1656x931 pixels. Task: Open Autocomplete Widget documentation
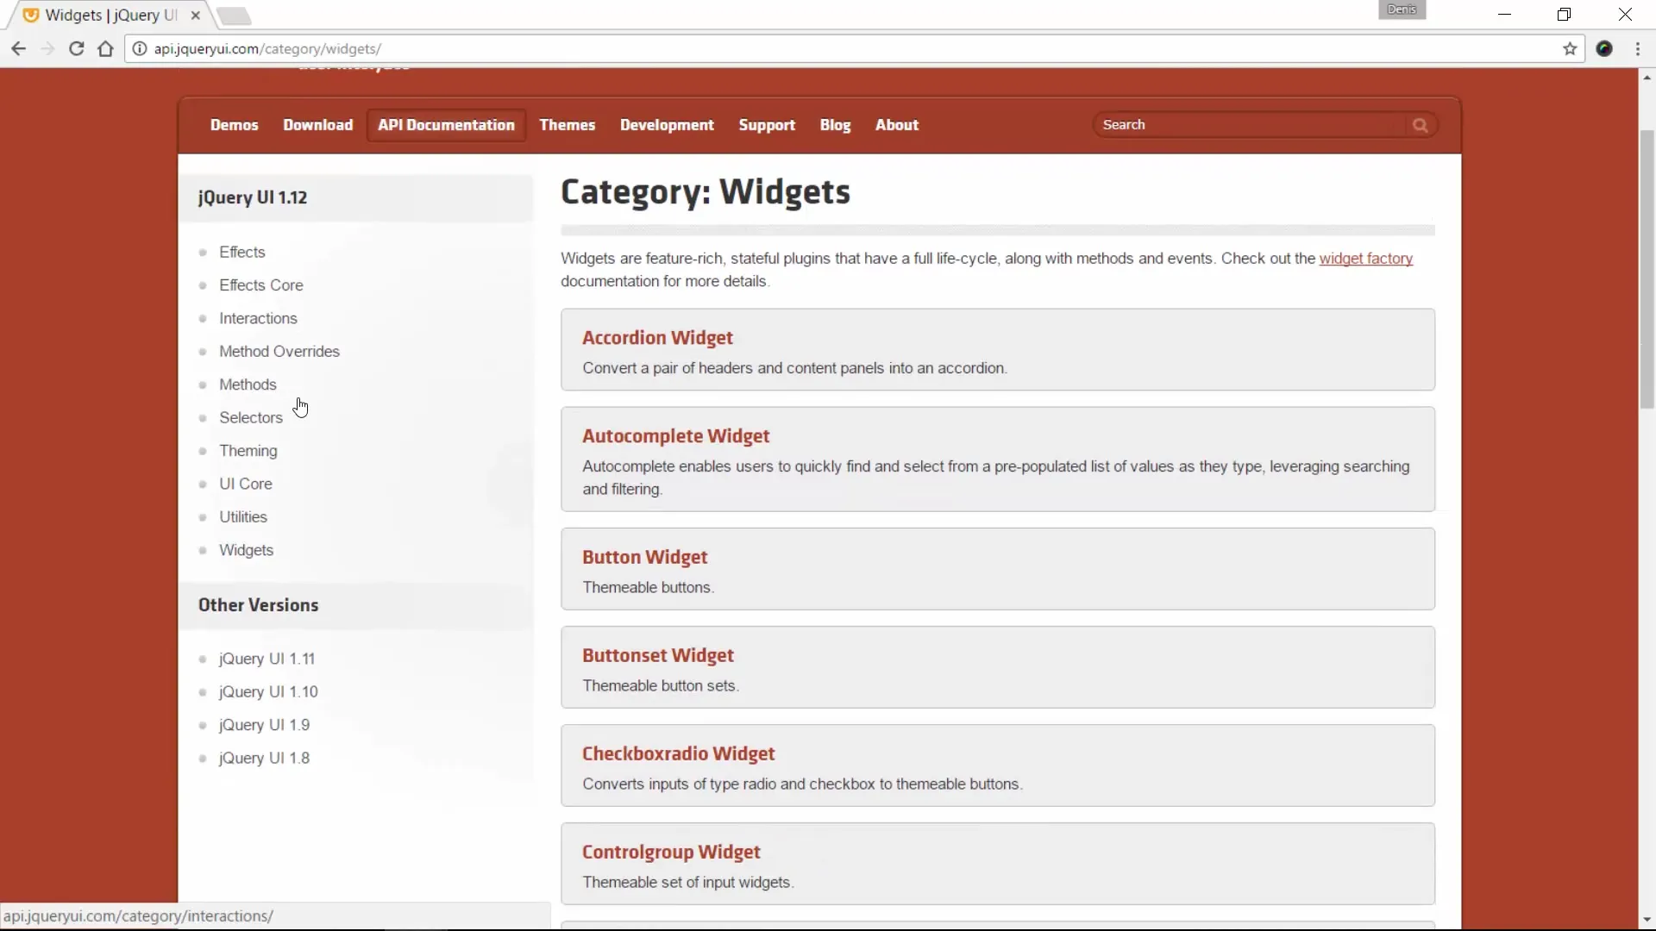(x=675, y=436)
